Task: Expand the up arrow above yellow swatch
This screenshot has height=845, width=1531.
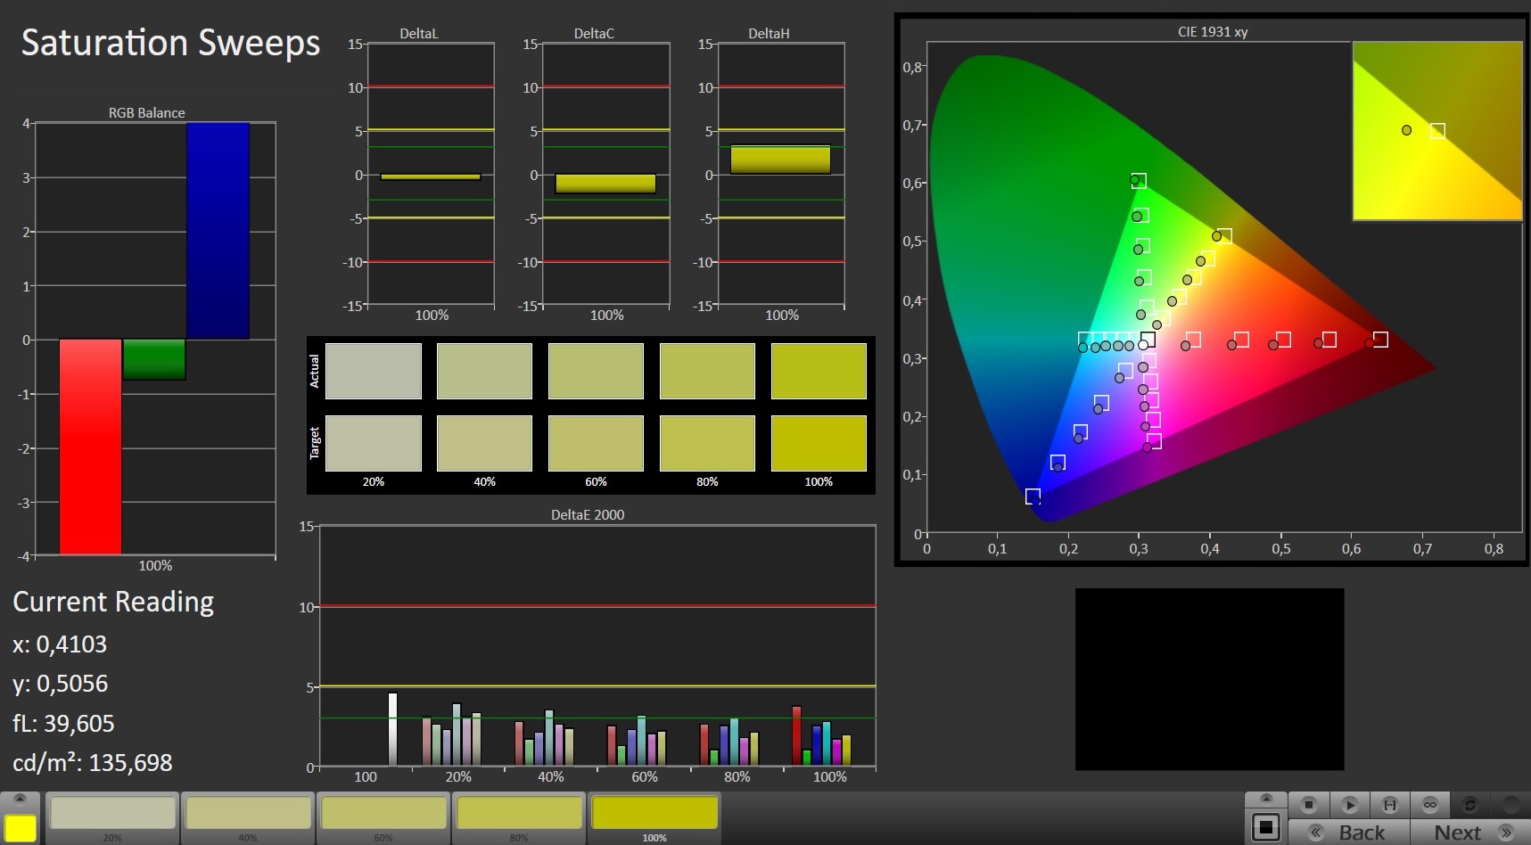Action: (21, 799)
